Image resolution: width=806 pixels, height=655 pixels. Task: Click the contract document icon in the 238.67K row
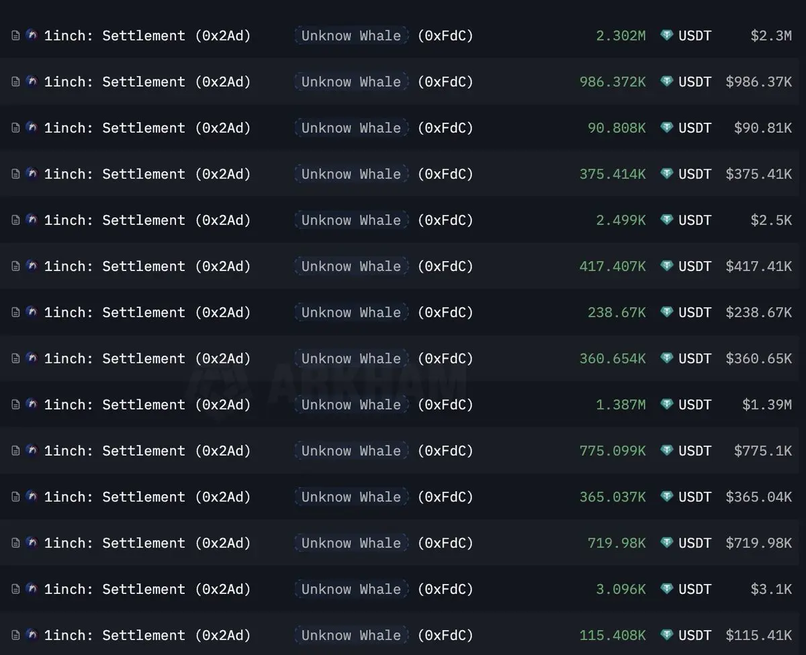point(15,312)
